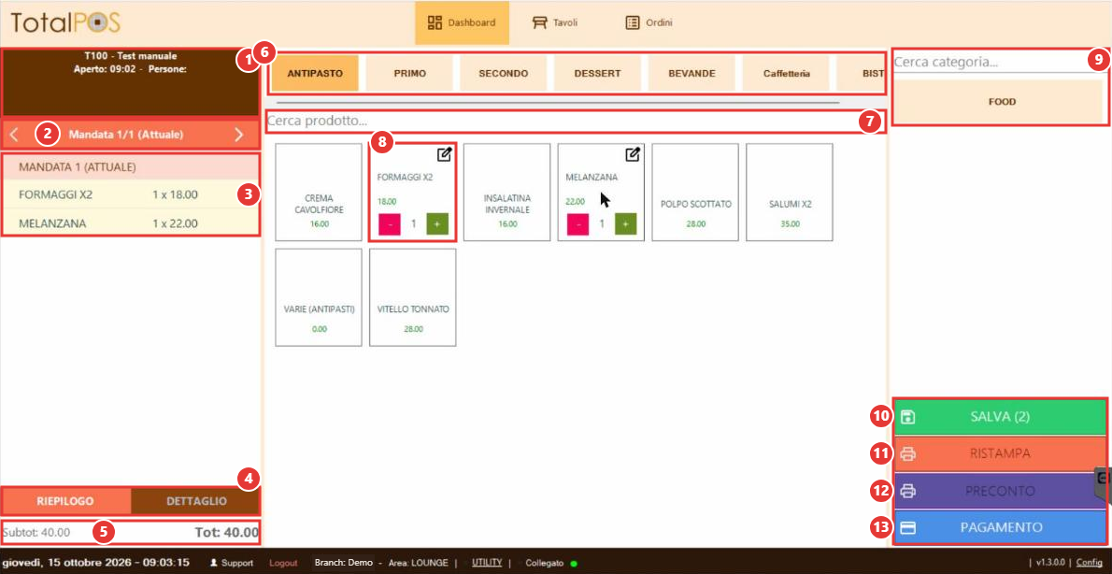Screen dimensions: 1112x574
Task: Save the order with SALVA (2)
Action: click(999, 417)
